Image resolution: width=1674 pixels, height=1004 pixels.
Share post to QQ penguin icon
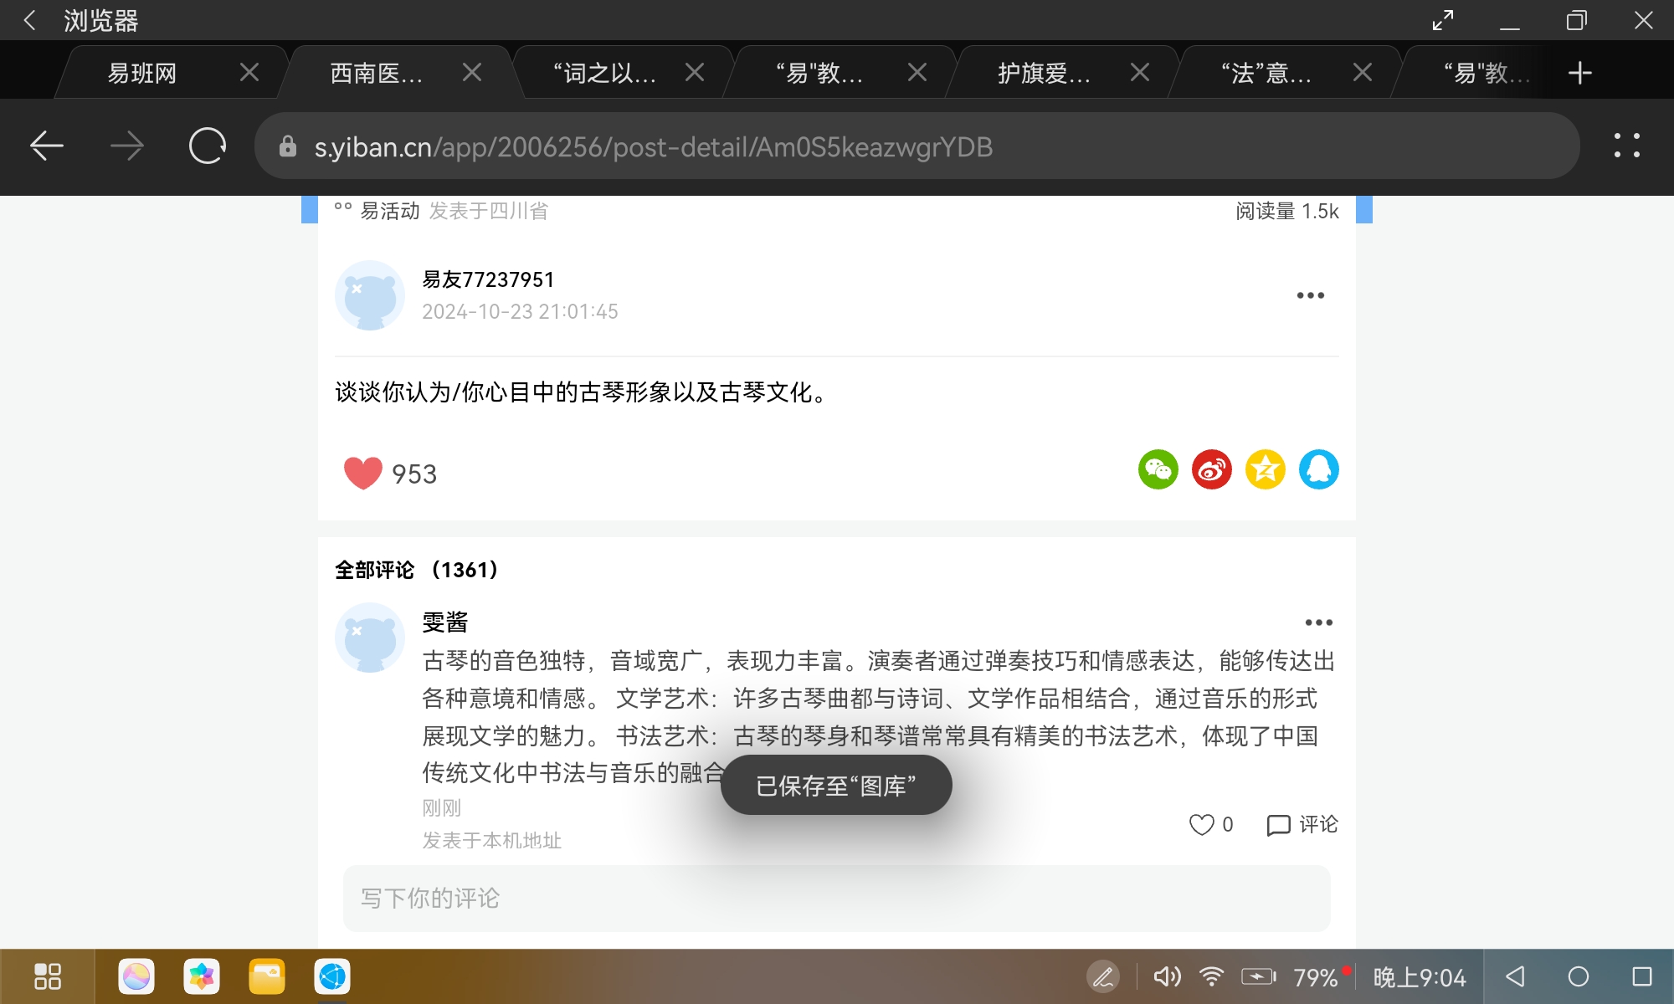pos(1318,469)
